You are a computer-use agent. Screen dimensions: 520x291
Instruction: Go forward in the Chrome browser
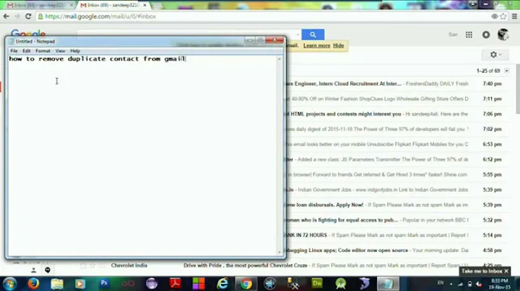pos(17,16)
